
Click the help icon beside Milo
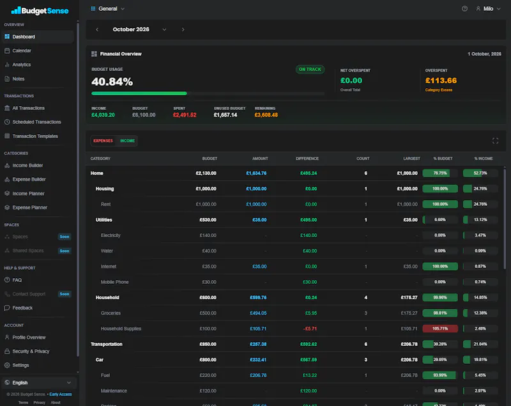coord(464,9)
